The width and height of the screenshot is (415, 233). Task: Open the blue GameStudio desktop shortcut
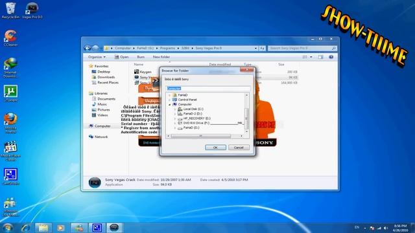[10, 177]
